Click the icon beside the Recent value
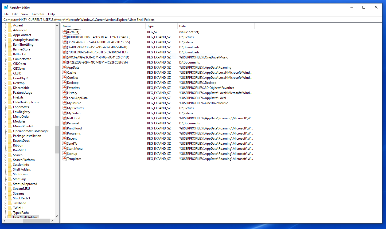 click(x=64, y=138)
